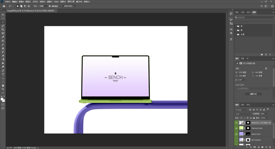Expand the 树 pattern folder
Image resolution: width=275 pixels, height=149 pixels.
236,26
